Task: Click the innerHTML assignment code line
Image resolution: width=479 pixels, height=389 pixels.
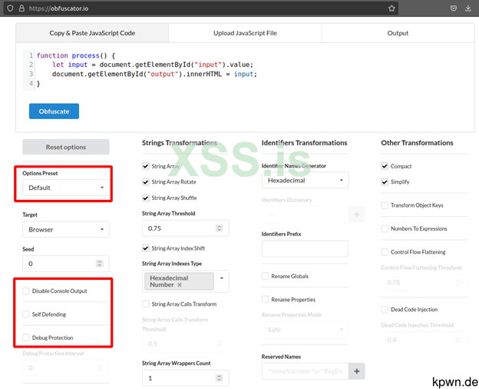Action: [x=154, y=74]
